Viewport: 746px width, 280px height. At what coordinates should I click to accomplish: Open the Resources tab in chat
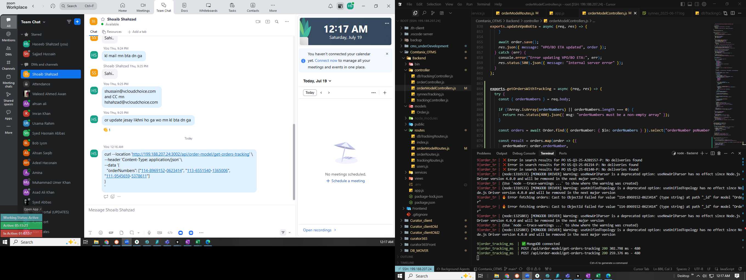(x=112, y=32)
